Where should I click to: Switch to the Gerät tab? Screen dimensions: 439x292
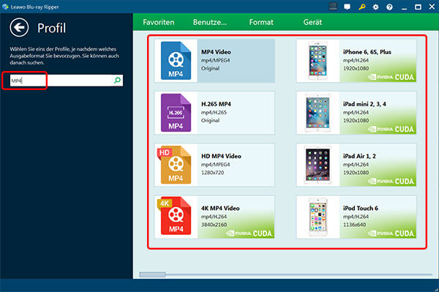coord(312,22)
